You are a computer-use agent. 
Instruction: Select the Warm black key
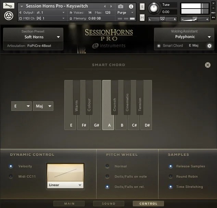(76, 97)
